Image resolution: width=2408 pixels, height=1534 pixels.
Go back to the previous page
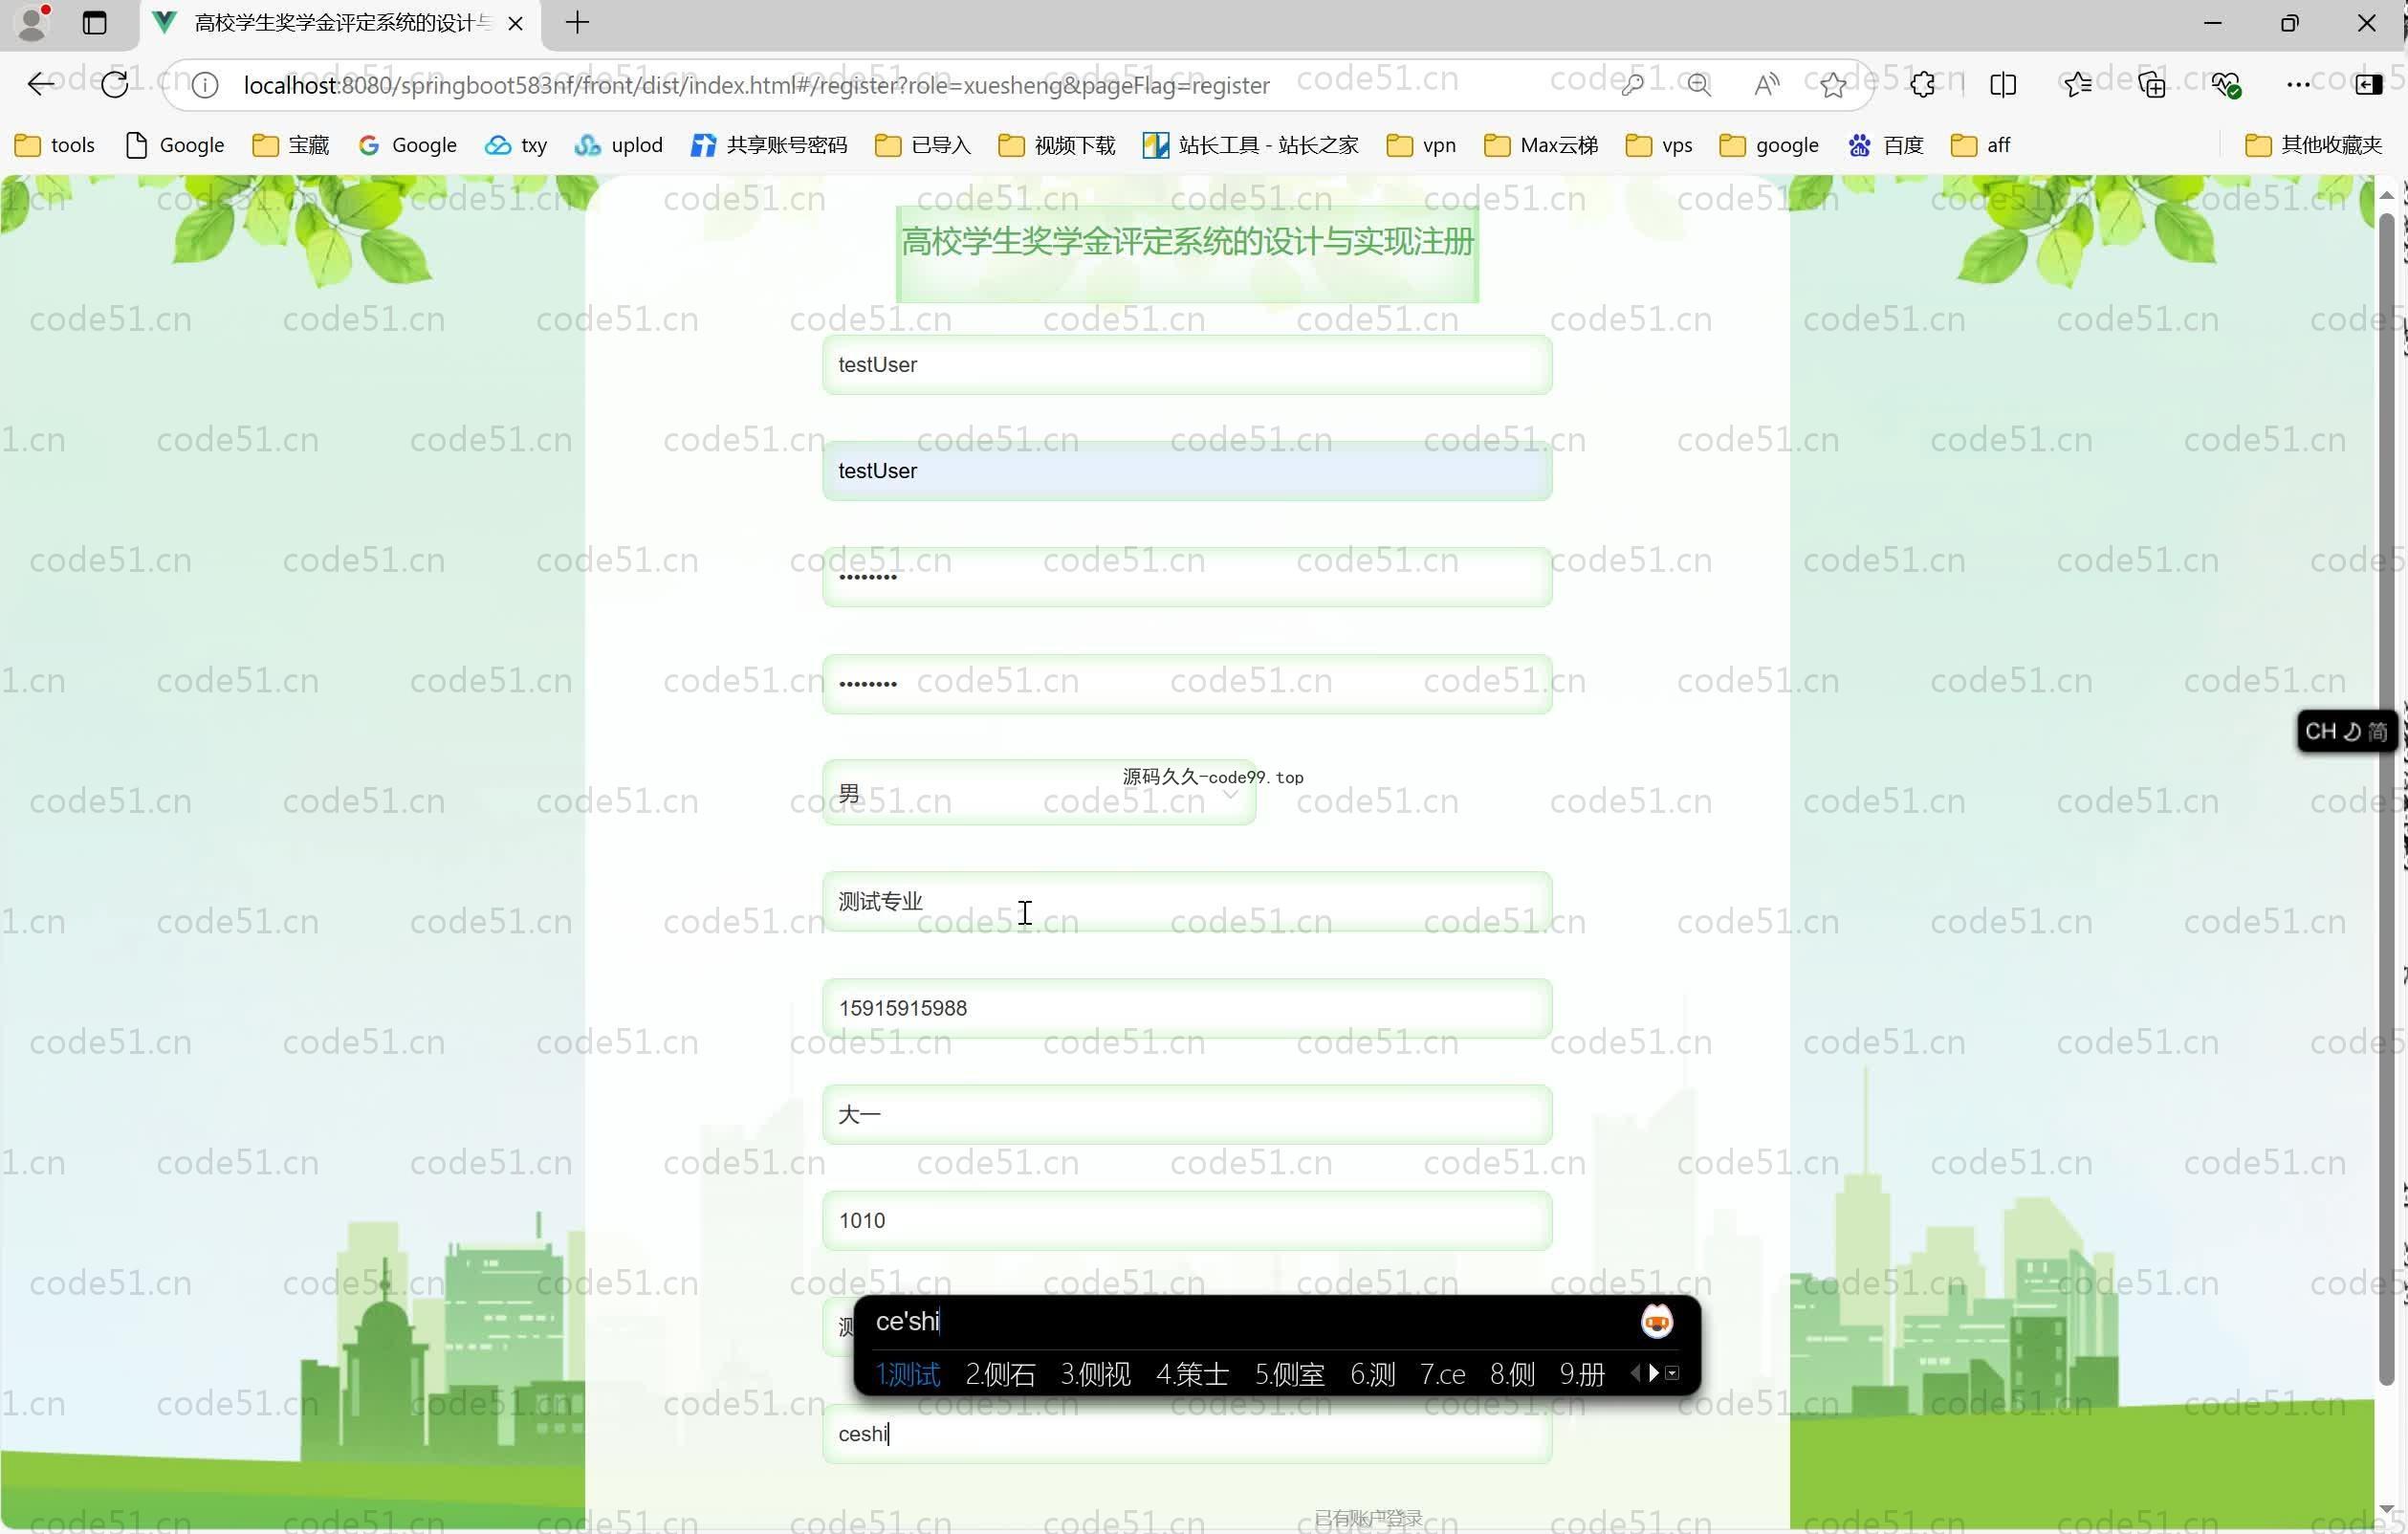(40, 85)
